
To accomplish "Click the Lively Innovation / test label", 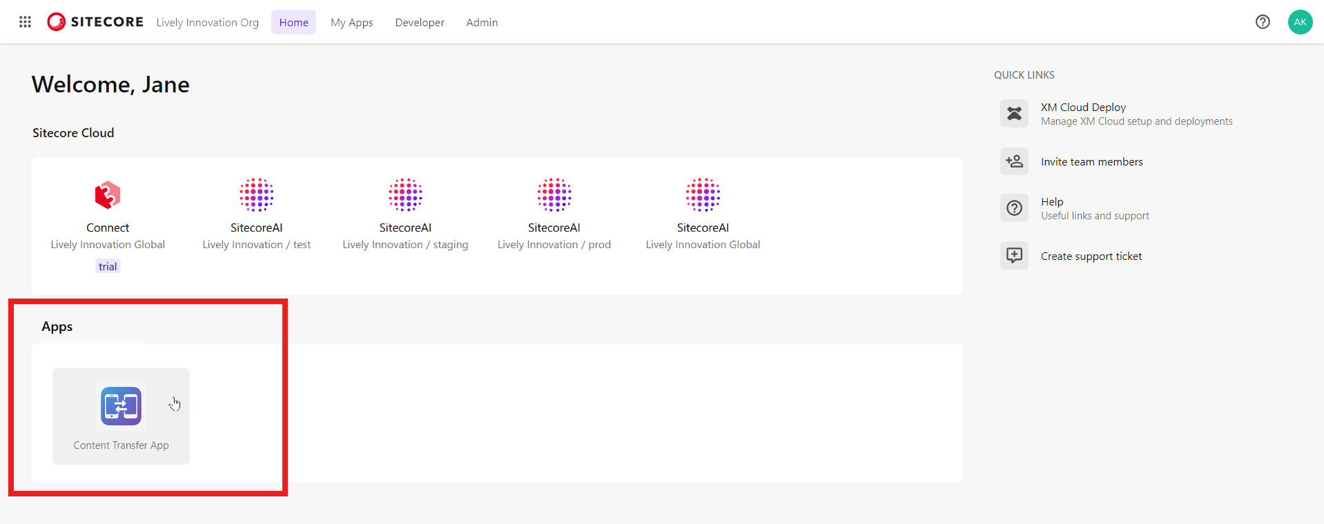I will pyautogui.click(x=257, y=245).
